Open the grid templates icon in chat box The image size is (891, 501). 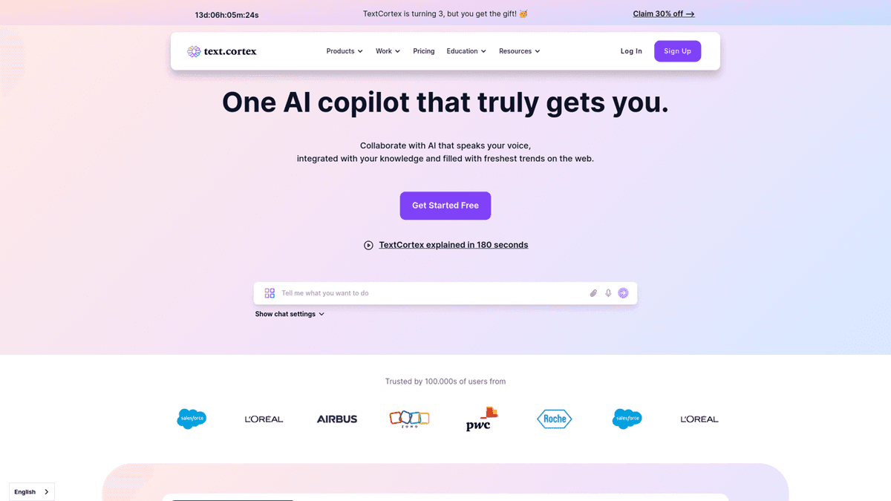(x=270, y=293)
